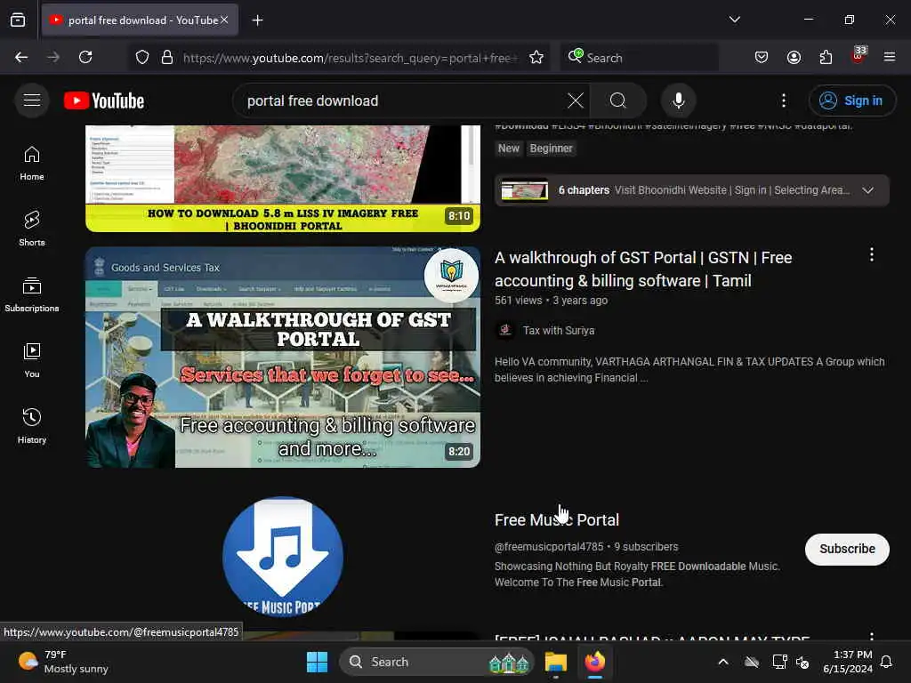Open the Extensions puzzle icon
911x683 pixels.
click(x=826, y=57)
